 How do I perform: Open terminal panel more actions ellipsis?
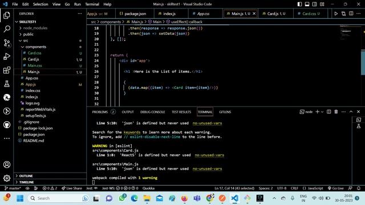click(343, 112)
